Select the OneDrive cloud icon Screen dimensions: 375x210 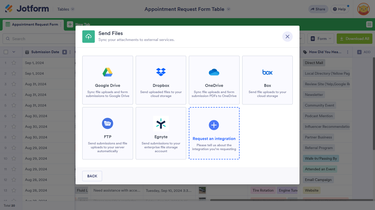pos(214,72)
